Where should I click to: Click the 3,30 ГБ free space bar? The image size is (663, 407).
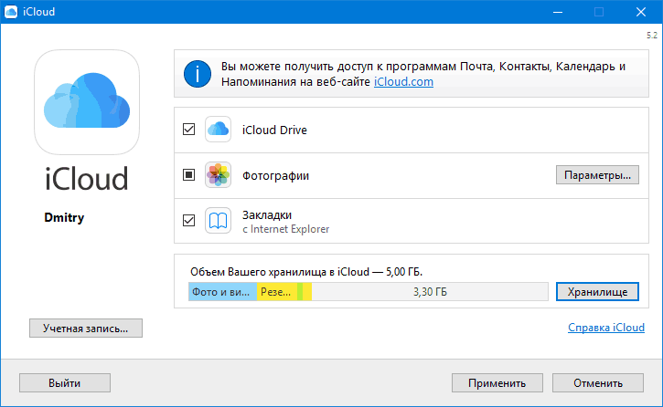(430, 292)
